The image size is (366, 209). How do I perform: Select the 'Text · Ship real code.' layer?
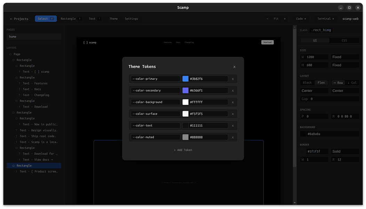[34, 136]
